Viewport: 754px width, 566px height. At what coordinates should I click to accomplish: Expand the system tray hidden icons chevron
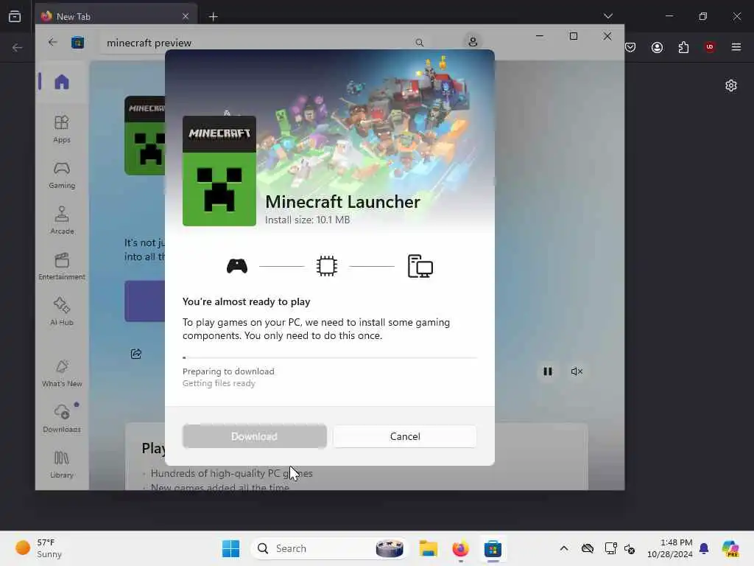click(564, 548)
